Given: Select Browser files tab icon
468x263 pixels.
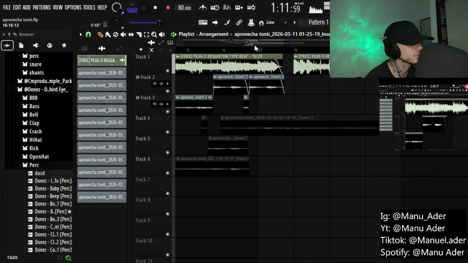Looking at the screenshot, I should coord(21,45).
